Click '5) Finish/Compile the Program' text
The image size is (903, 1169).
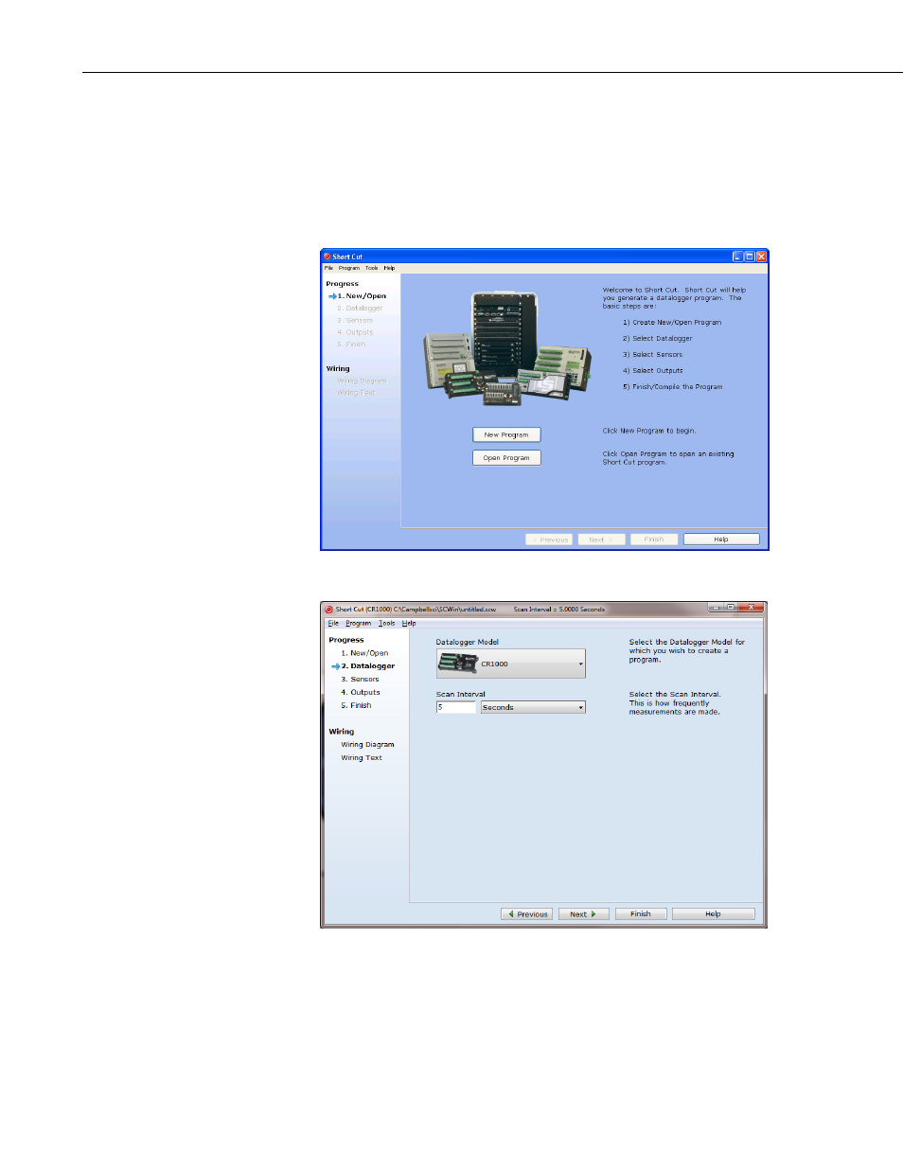[672, 387]
